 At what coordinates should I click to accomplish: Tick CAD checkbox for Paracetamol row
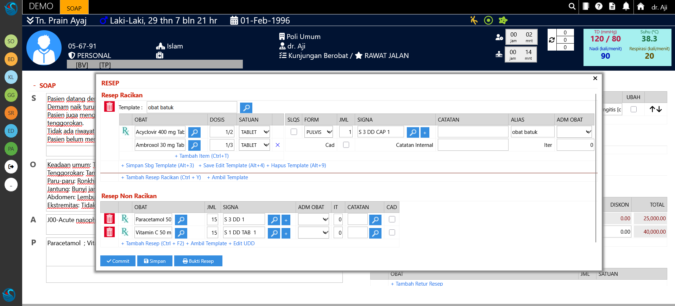click(392, 219)
